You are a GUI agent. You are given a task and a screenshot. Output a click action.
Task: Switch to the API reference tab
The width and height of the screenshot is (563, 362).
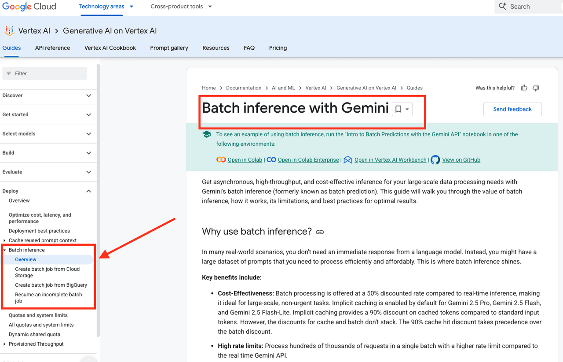coord(52,48)
